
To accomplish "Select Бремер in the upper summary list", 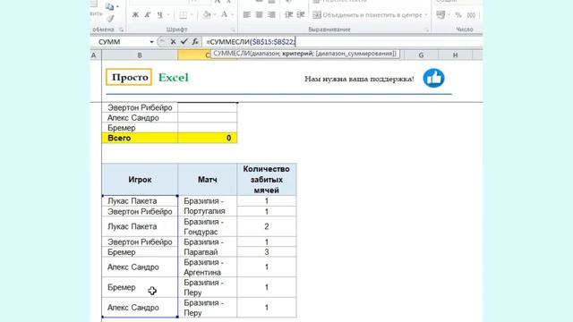I will pos(140,128).
